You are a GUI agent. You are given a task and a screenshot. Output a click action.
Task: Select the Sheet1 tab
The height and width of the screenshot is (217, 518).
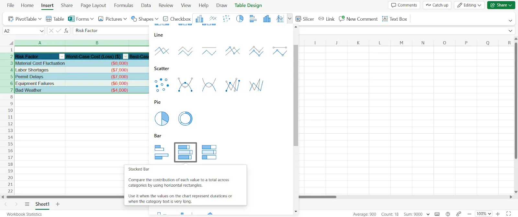[x=42, y=204]
